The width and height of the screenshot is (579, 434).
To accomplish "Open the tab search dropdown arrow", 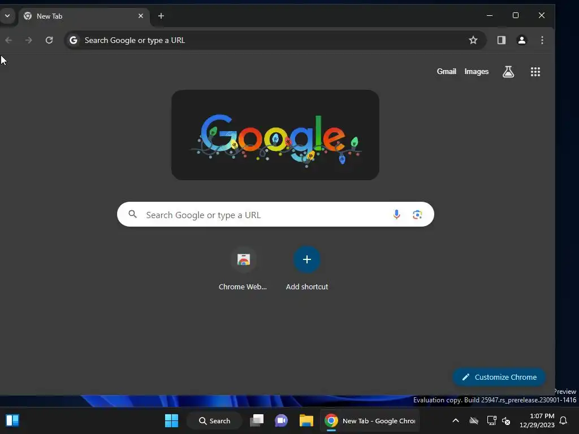I will [7, 16].
